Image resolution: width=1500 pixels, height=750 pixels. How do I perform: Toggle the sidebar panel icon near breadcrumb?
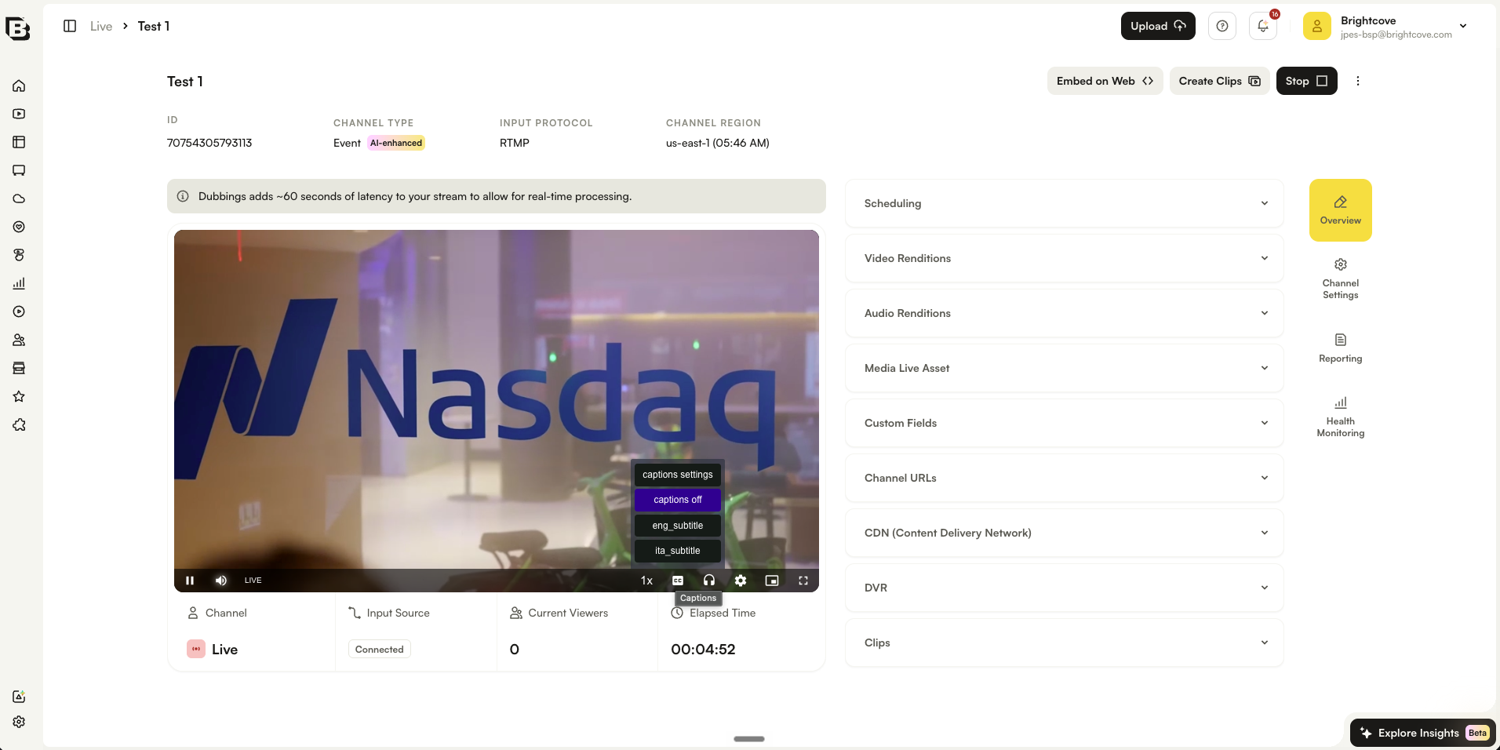pos(70,26)
